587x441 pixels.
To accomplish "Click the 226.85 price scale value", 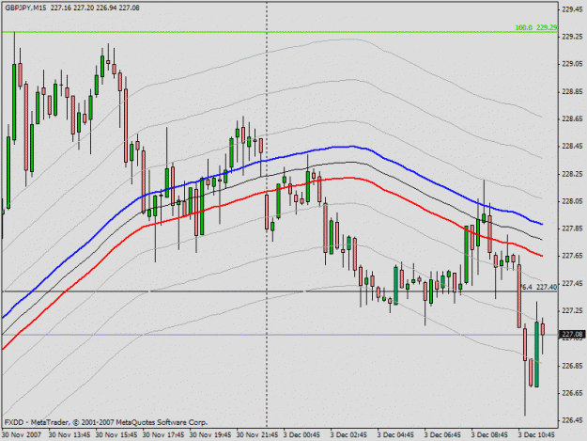I will pyautogui.click(x=572, y=366).
